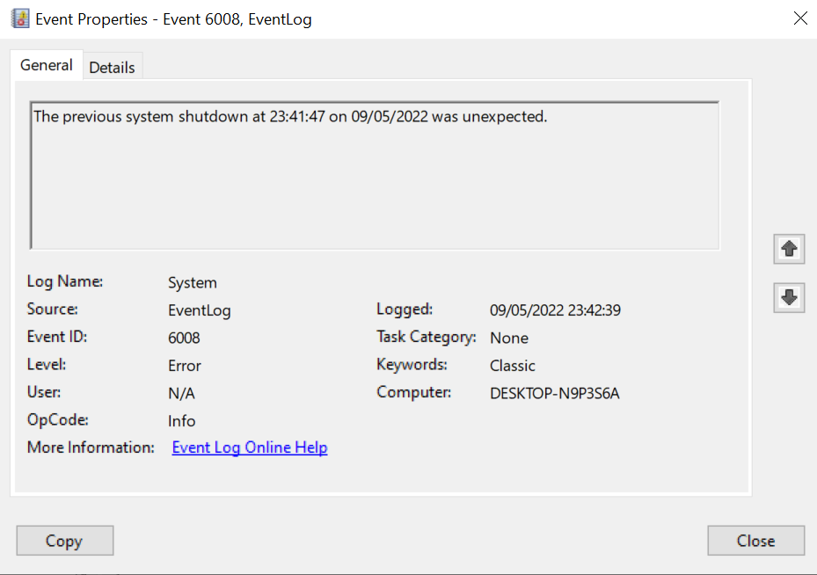Select the General tab
The width and height of the screenshot is (817, 575).
click(47, 65)
